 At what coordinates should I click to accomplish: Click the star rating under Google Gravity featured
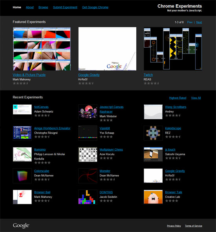(86, 84)
